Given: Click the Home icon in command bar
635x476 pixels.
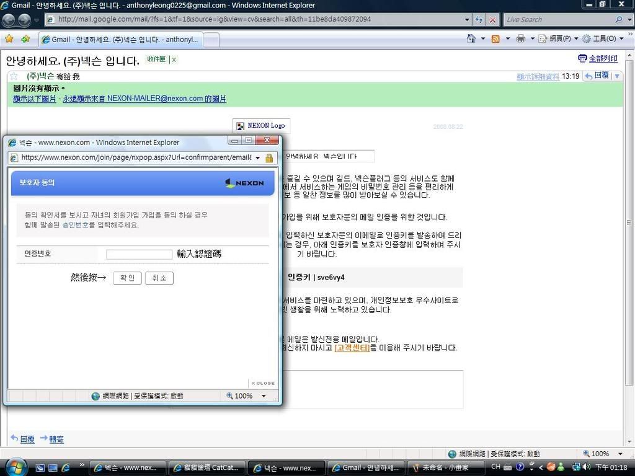Looking at the screenshot, I should [x=471, y=38].
